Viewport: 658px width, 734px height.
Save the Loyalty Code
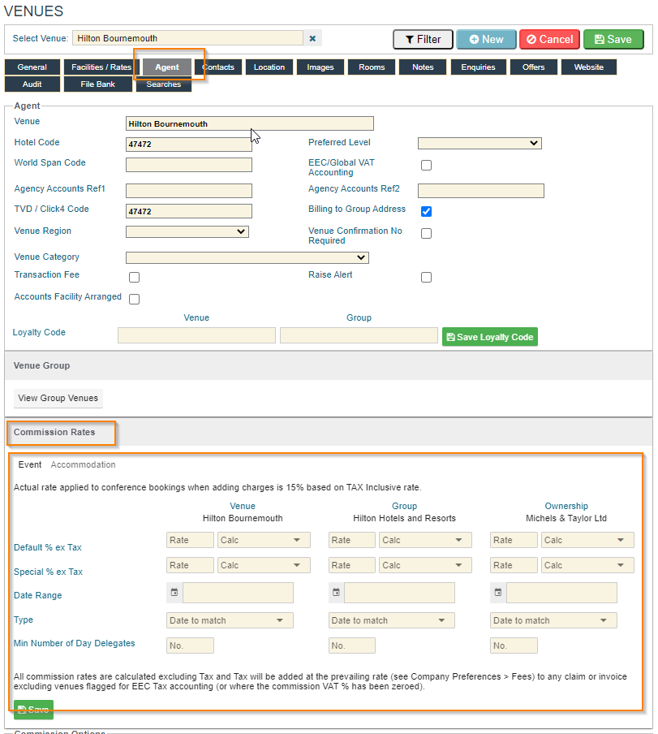[x=489, y=337]
